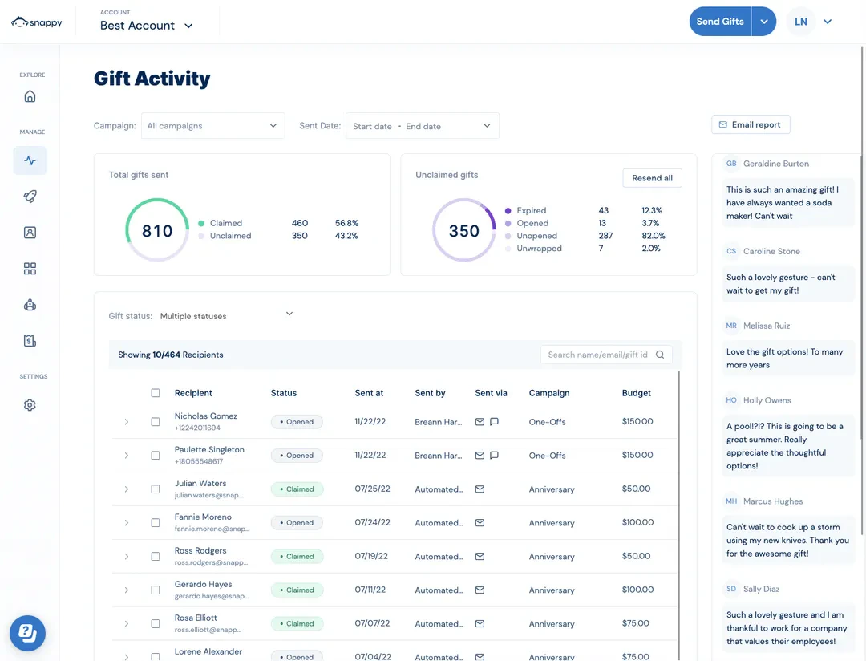Open the dollar billing icon in sidebar
The height and width of the screenshot is (661, 866).
pos(30,341)
